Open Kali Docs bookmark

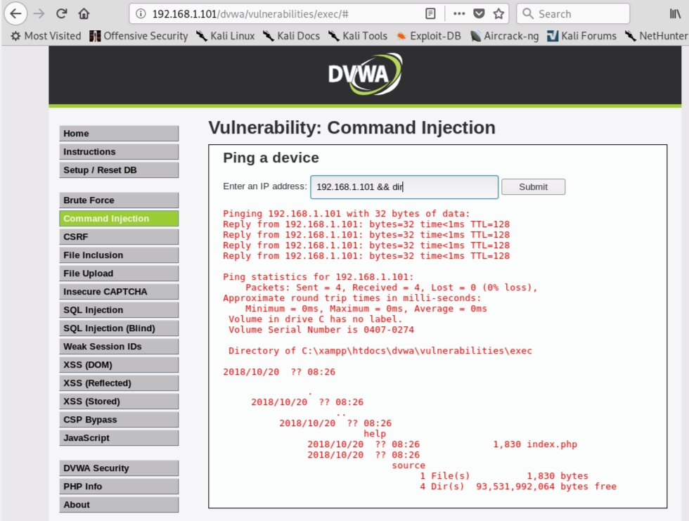coord(292,36)
